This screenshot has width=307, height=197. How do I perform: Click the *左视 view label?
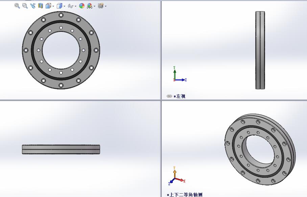click(x=179, y=96)
